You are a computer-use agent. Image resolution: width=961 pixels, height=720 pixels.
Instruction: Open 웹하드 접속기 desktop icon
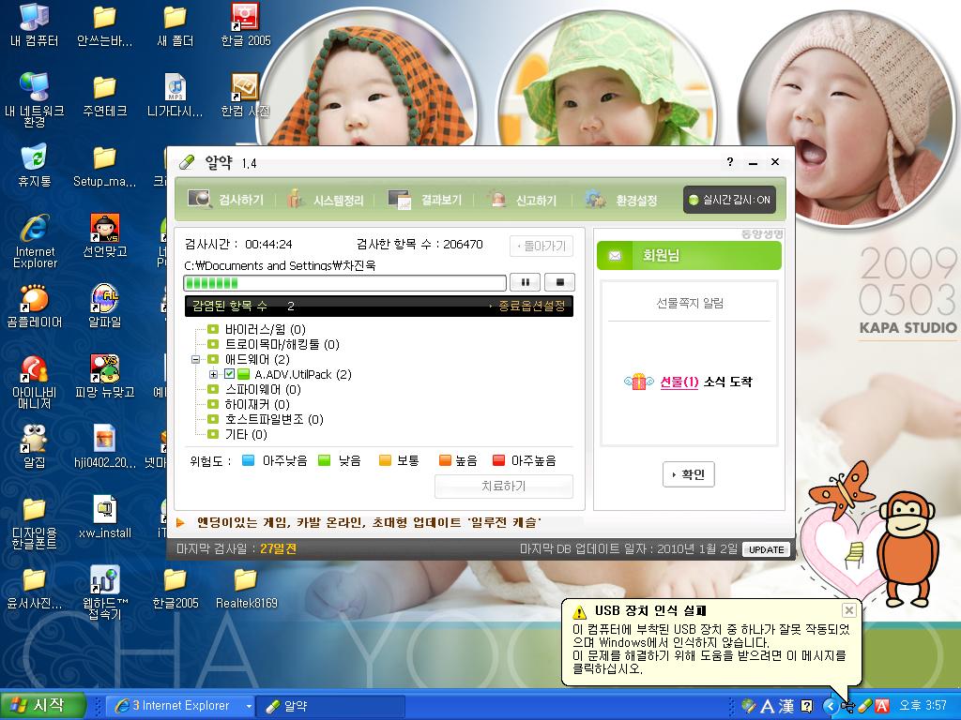pos(105,592)
